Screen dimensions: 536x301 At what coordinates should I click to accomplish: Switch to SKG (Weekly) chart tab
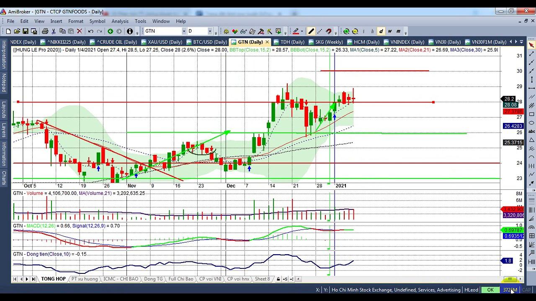click(325, 42)
